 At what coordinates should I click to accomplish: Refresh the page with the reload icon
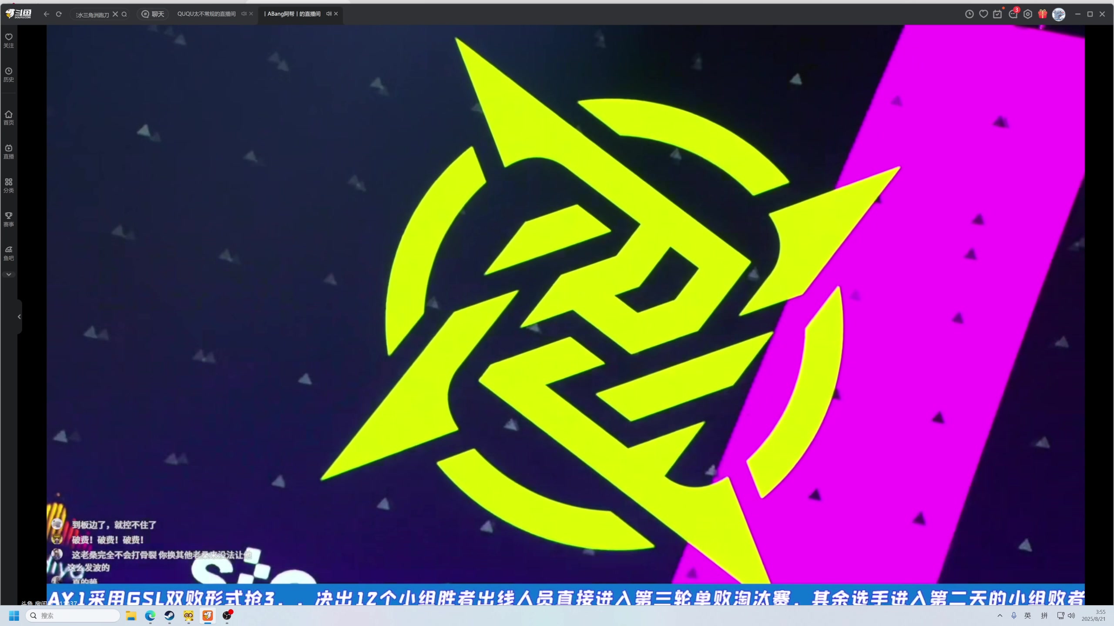(59, 14)
